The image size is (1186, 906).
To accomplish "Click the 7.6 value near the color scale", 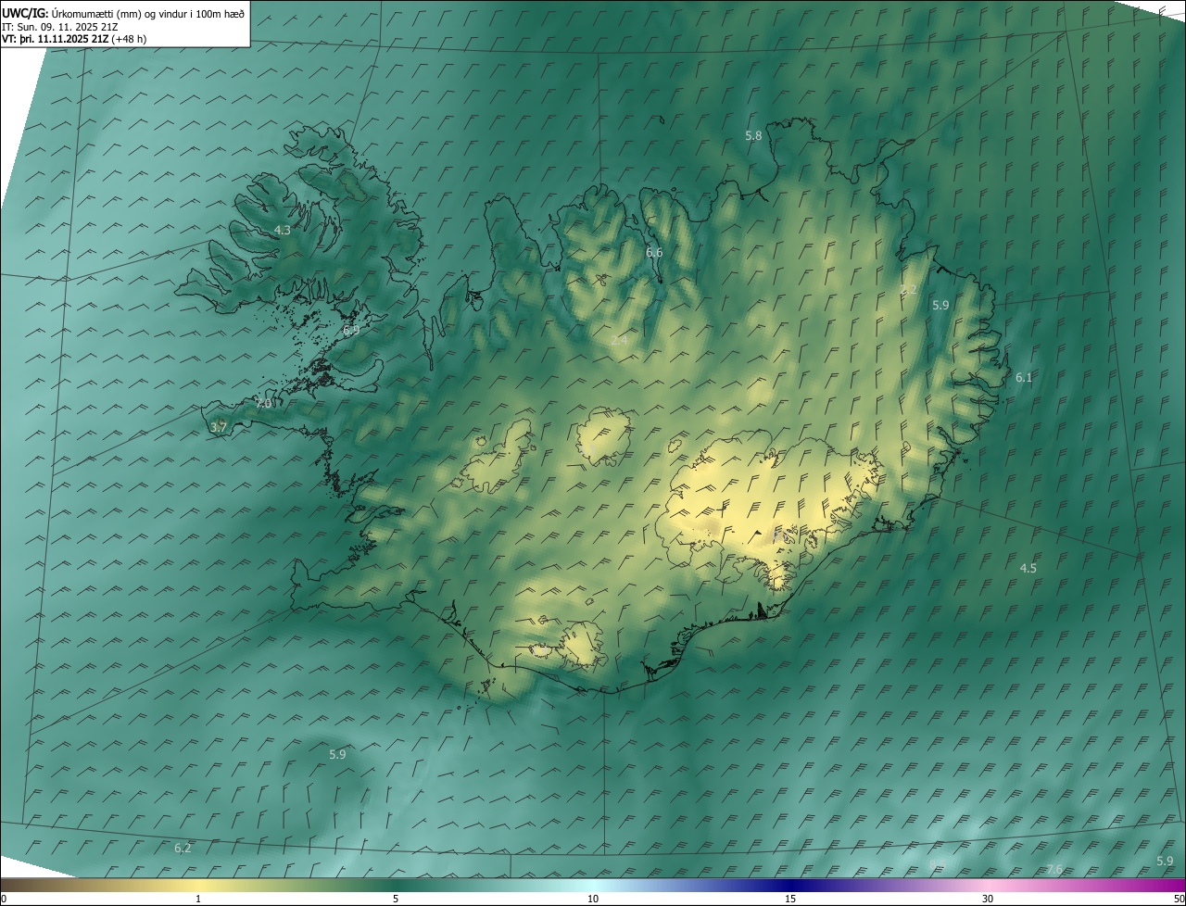I will coord(1054,869).
